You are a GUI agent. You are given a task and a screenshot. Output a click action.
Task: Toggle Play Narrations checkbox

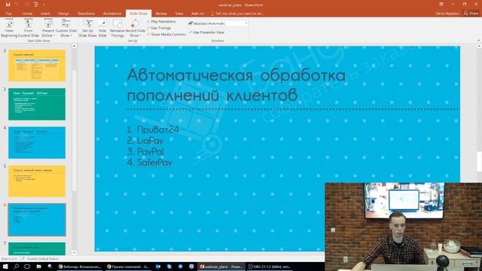161,22
